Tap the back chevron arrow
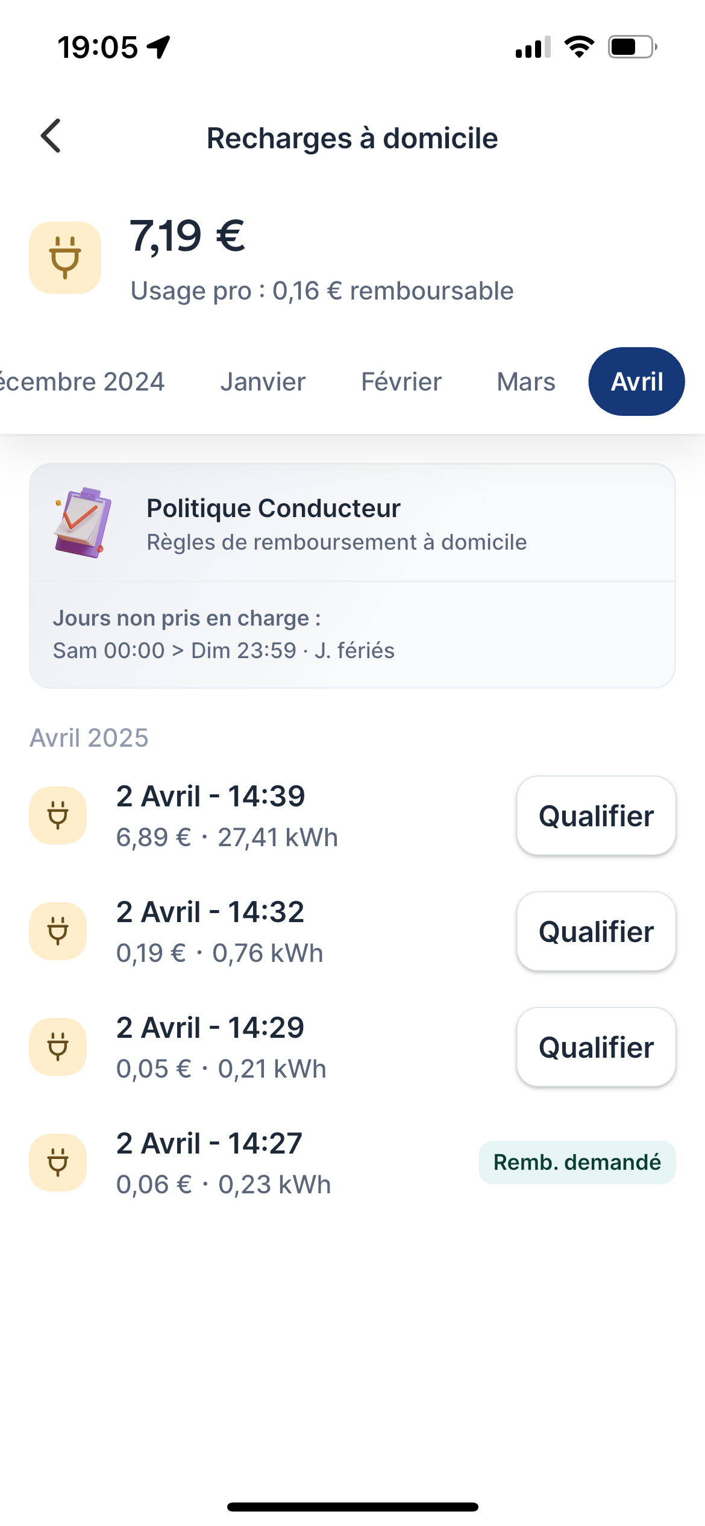705x1526 pixels. click(x=52, y=136)
